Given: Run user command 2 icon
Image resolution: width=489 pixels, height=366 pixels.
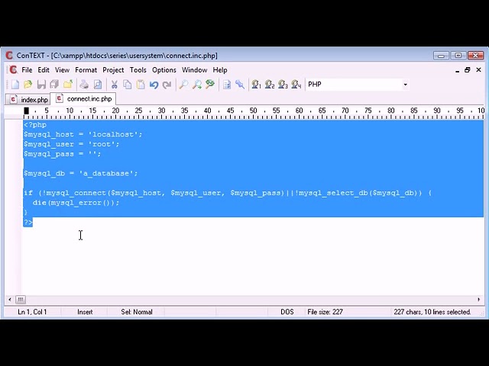Looking at the screenshot, I should click(x=270, y=85).
